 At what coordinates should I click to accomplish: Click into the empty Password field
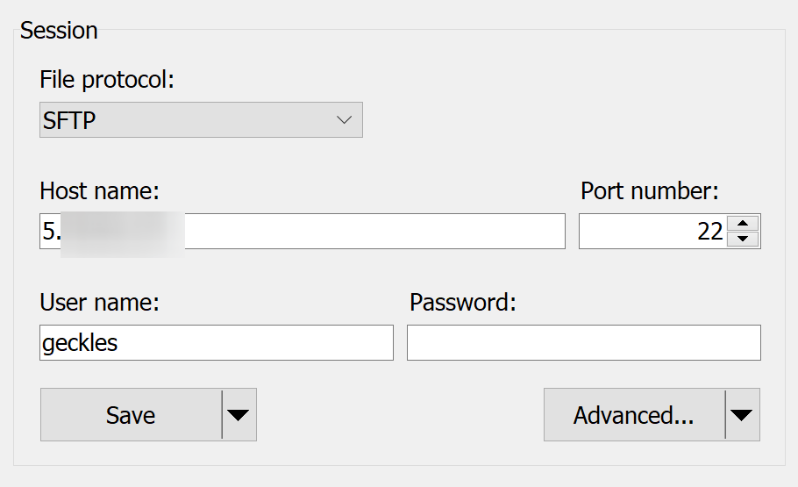pos(584,343)
